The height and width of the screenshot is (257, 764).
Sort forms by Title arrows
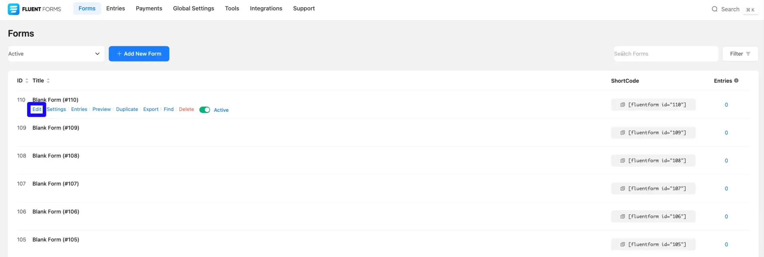[48, 80]
